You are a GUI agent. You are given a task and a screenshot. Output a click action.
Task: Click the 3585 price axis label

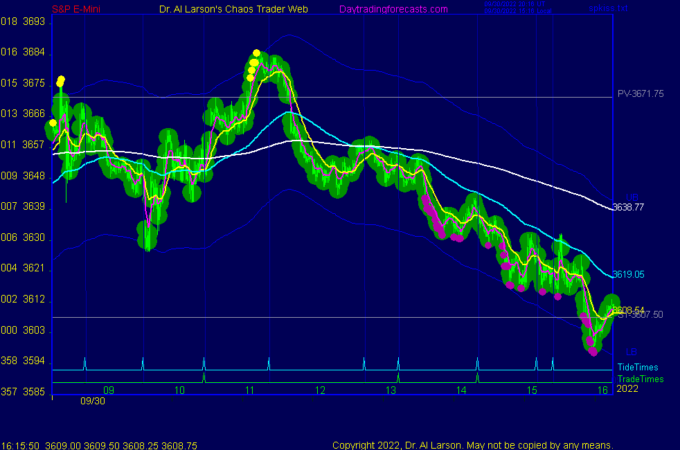pyautogui.click(x=34, y=392)
